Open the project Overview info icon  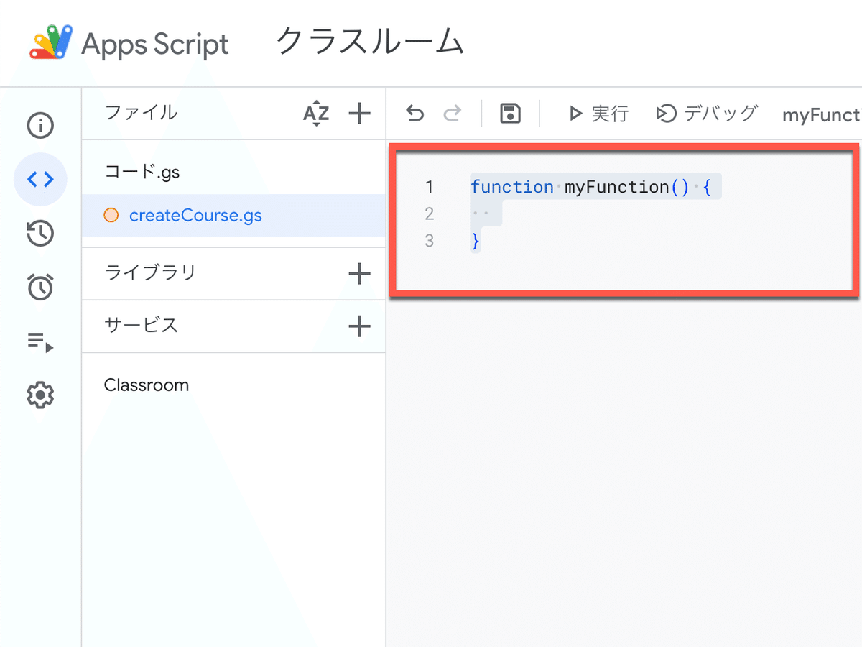40,126
